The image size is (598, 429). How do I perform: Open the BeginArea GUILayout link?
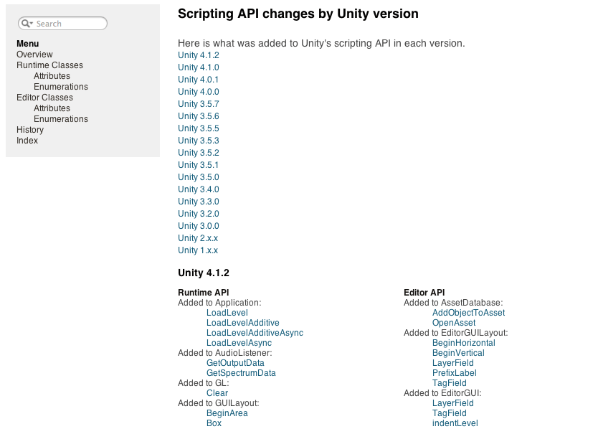click(227, 413)
